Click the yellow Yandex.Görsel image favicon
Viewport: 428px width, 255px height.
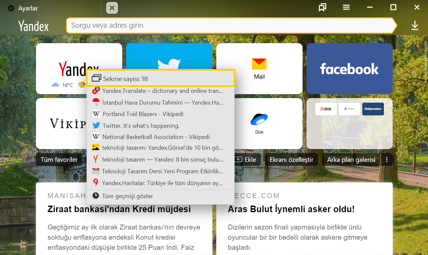pyautogui.click(x=96, y=147)
